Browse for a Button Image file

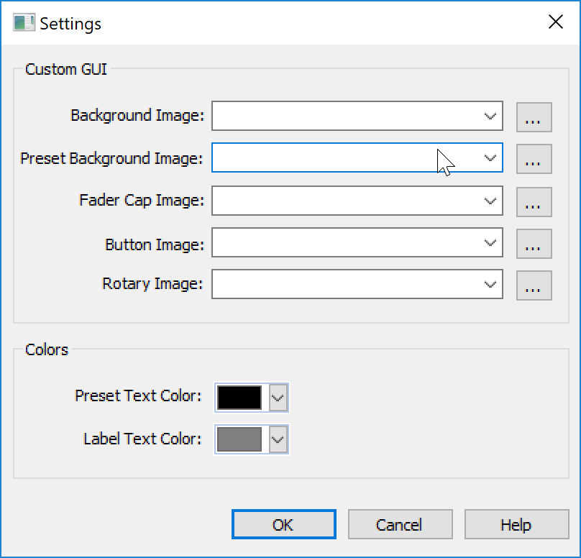pos(534,243)
